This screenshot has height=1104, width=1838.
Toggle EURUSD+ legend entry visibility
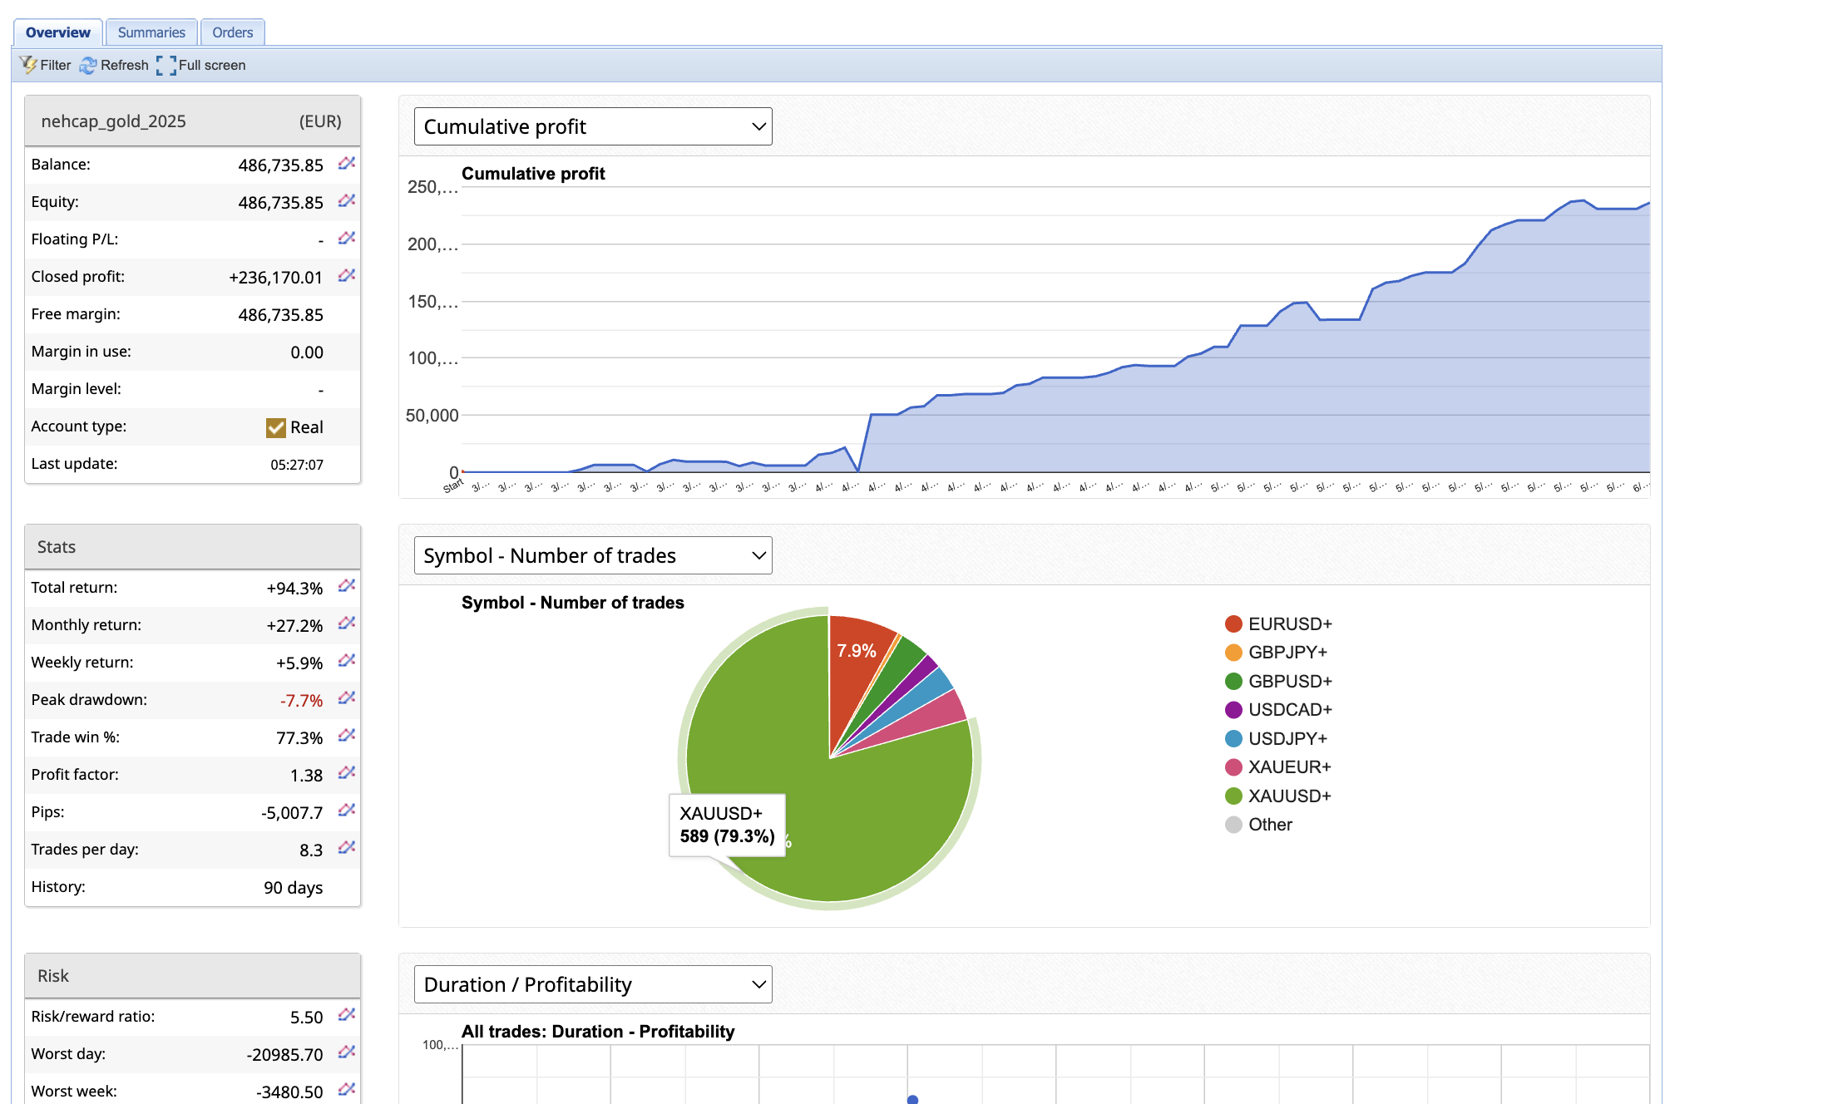pyautogui.click(x=1289, y=623)
